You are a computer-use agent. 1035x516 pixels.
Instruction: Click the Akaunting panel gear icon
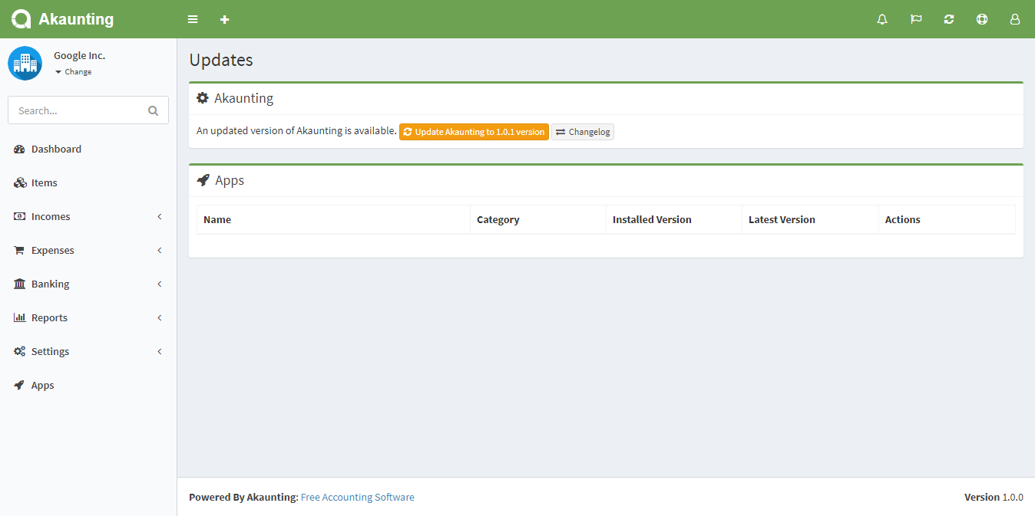(x=203, y=98)
